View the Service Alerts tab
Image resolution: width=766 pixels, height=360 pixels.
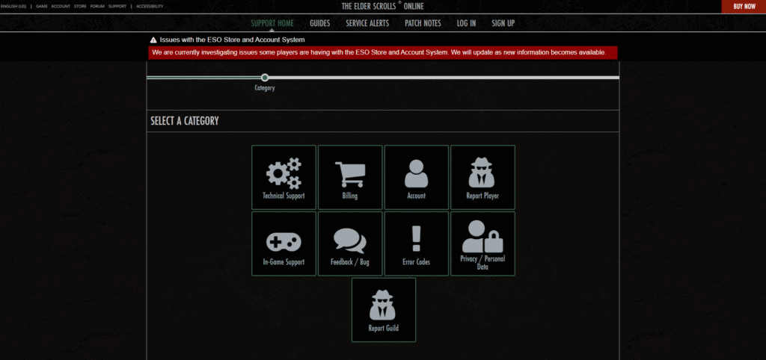tap(367, 23)
